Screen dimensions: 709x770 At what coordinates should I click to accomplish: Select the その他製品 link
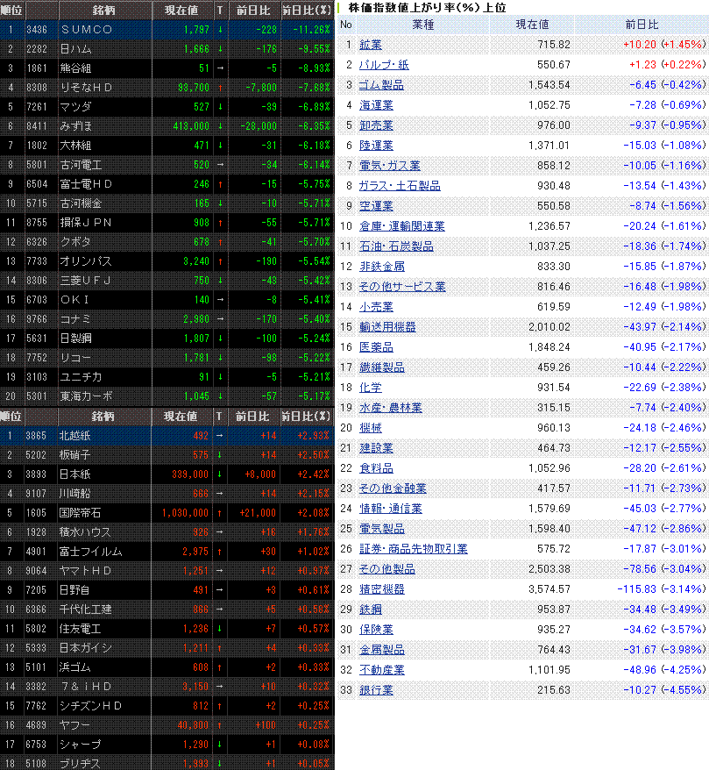[x=387, y=568]
